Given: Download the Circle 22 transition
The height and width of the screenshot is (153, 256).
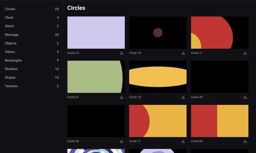Looking at the screenshot, I should tap(121, 53).
